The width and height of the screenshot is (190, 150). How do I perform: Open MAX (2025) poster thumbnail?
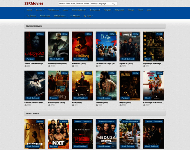tap(82, 85)
